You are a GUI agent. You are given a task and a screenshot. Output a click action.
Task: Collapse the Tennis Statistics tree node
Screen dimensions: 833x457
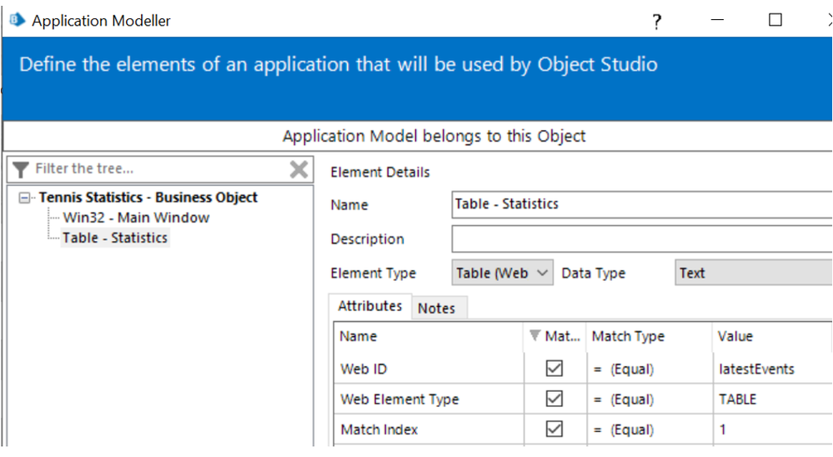pos(26,198)
